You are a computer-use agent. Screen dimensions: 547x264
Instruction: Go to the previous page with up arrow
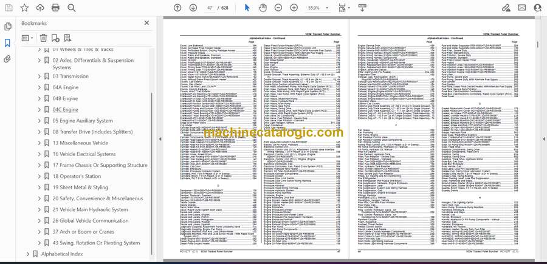click(x=177, y=8)
